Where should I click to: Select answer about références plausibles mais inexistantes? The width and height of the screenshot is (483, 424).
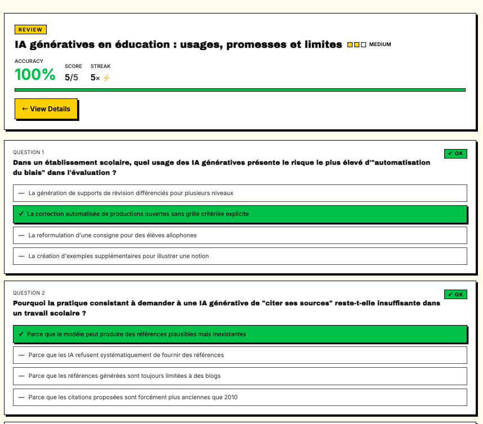240,334
